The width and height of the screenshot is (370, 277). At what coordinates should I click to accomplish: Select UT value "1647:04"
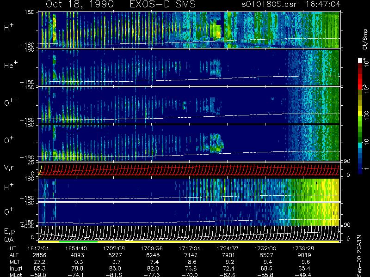[38, 248]
